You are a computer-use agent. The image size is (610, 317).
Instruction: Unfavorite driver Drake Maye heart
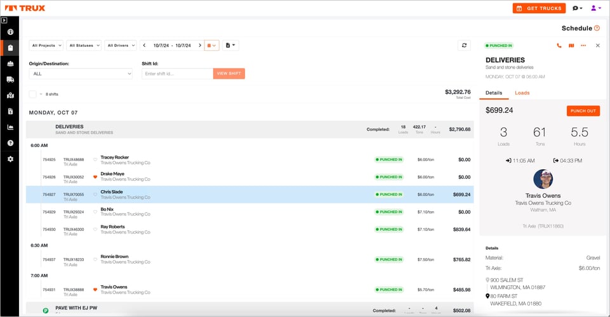point(95,177)
